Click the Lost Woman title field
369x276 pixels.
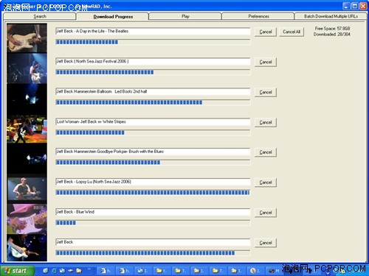coord(153,122)
